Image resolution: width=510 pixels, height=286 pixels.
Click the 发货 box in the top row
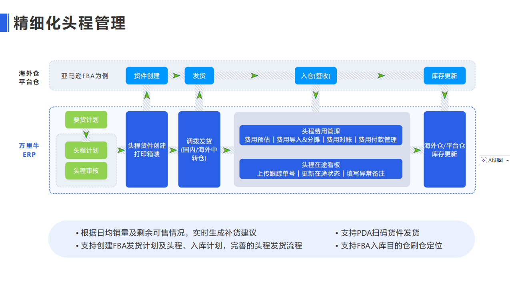pos(199,76)
